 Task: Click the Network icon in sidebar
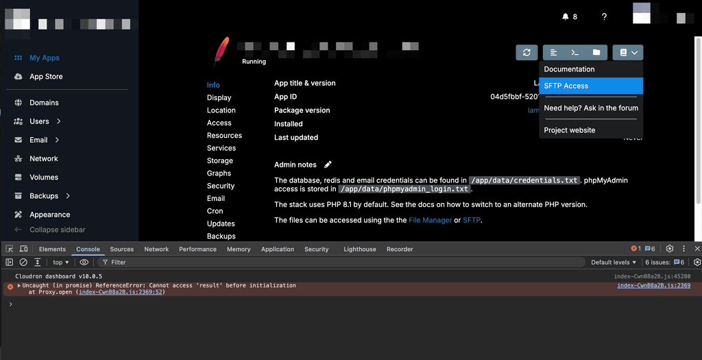click(18, 158)
